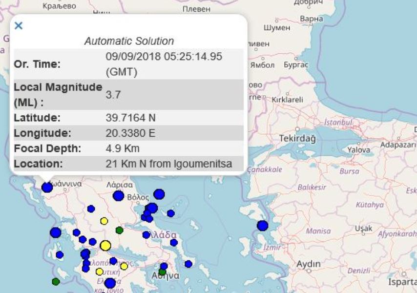Click the Longitude value 20.3380 E

click(130, 133)
